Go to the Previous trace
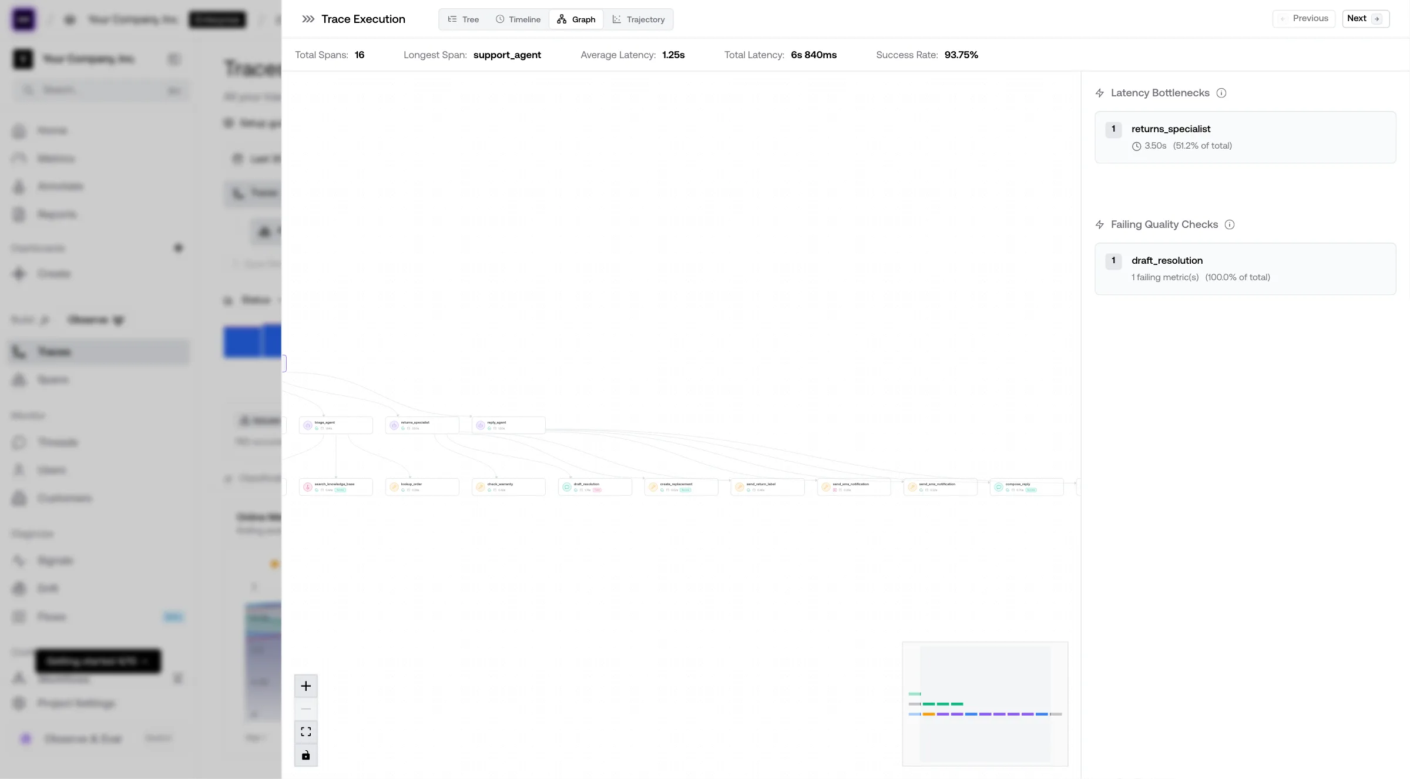Image resolution: width=1410 pixels, height=779 pixels. [x=1304, y=19]
